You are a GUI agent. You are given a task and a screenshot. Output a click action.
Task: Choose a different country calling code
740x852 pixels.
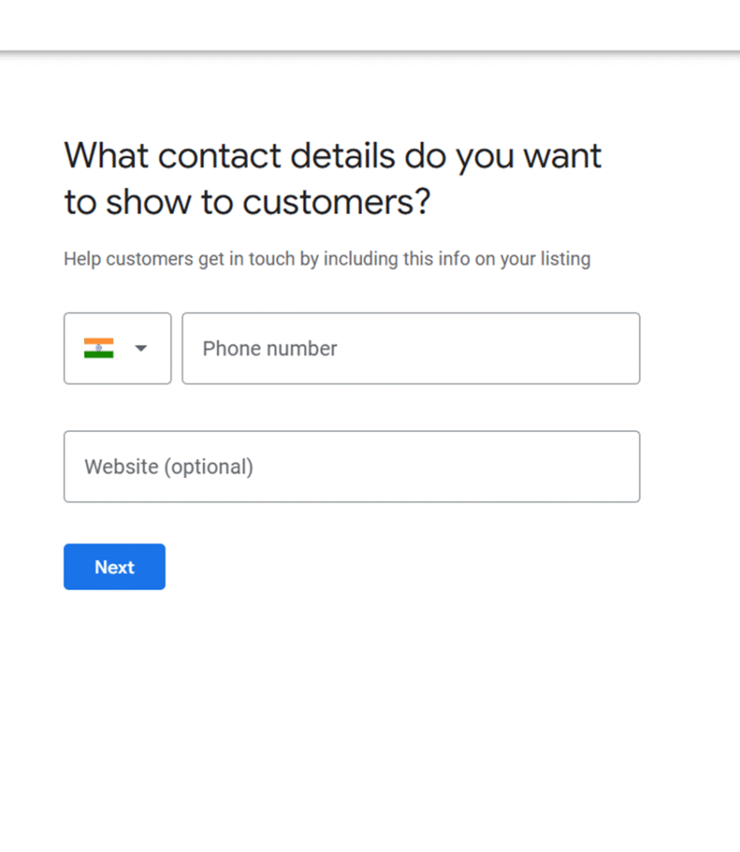pyautogui.click(x=117, y=348)
